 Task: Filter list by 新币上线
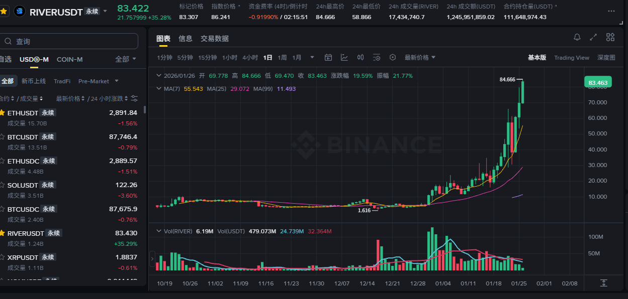click(x=34, y=81)
